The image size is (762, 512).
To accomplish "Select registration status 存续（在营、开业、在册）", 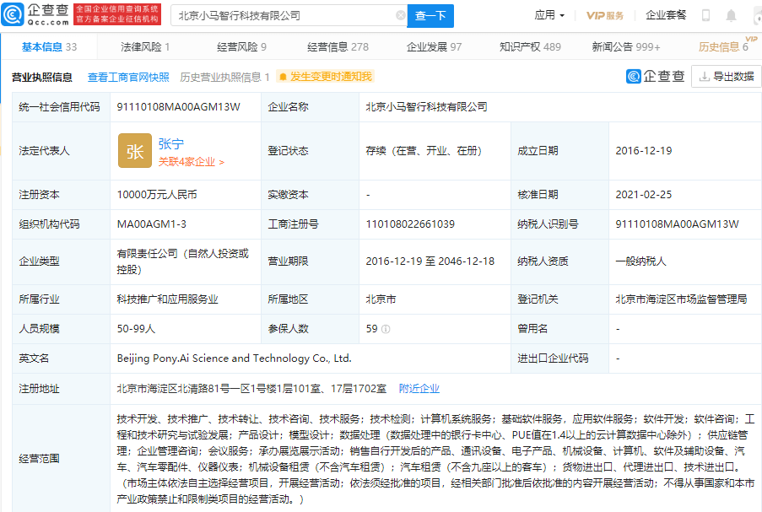I will tap(424, 151).
